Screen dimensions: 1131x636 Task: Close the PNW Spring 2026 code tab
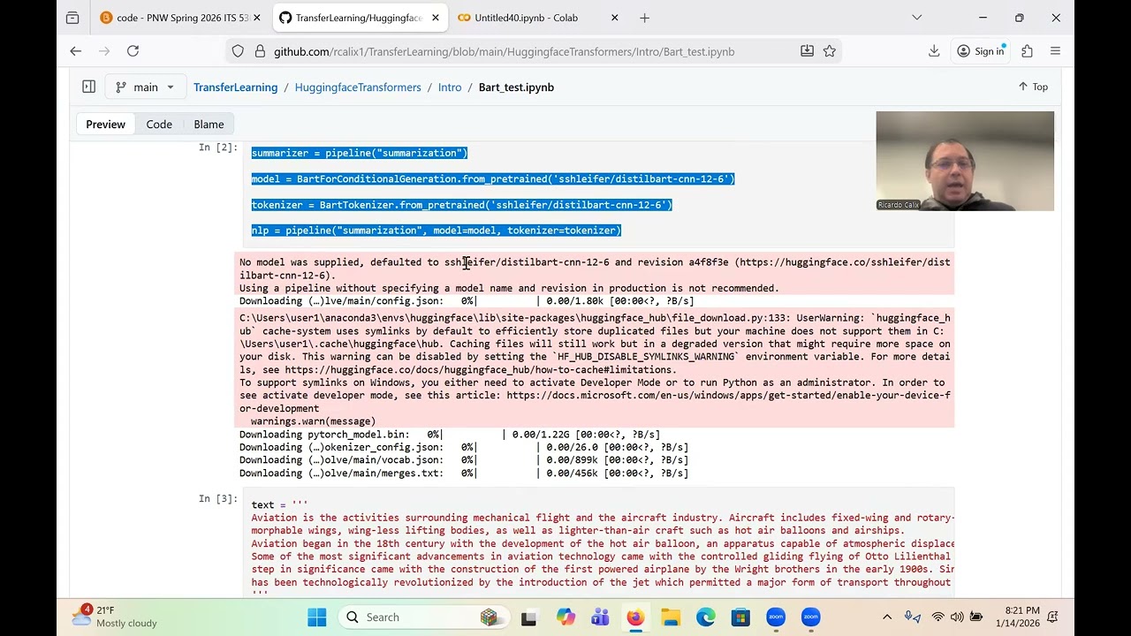pyautogui.click(x=257, y=18)
